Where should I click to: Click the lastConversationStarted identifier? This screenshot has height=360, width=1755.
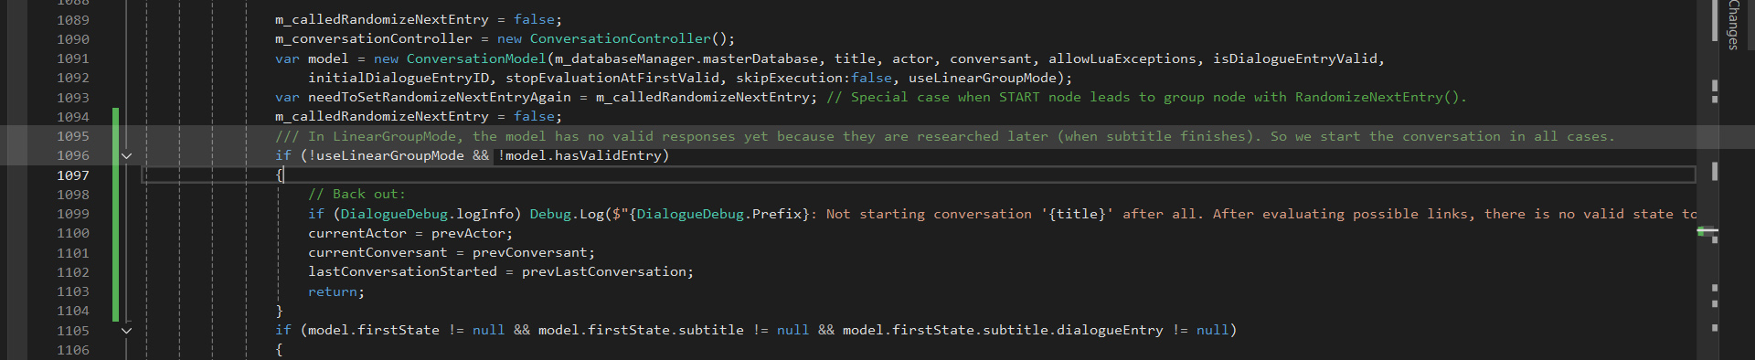(402, 271)
